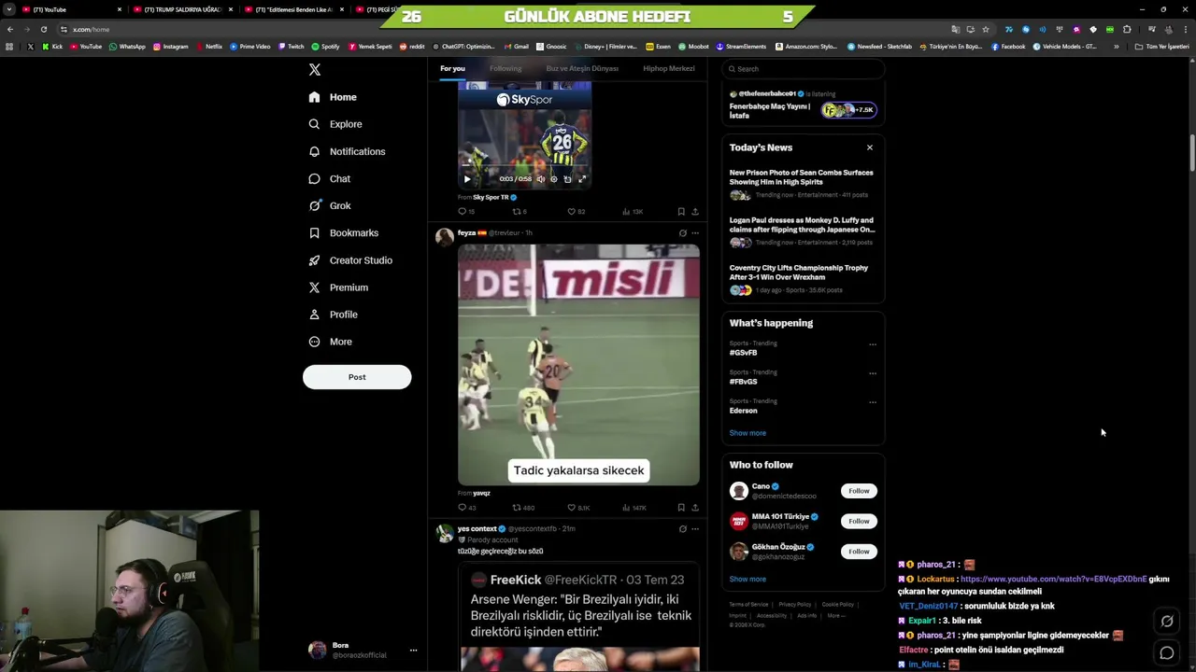Like the Sky Spor TR post
Viewport: 1196px width, 672px height.
pyautogui.click(x=577, y=212)
